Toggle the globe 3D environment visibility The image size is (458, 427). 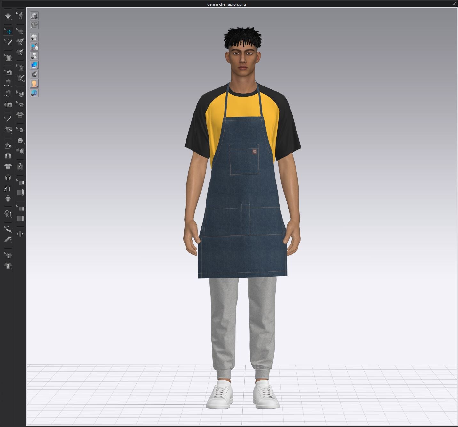click(34, 93)
